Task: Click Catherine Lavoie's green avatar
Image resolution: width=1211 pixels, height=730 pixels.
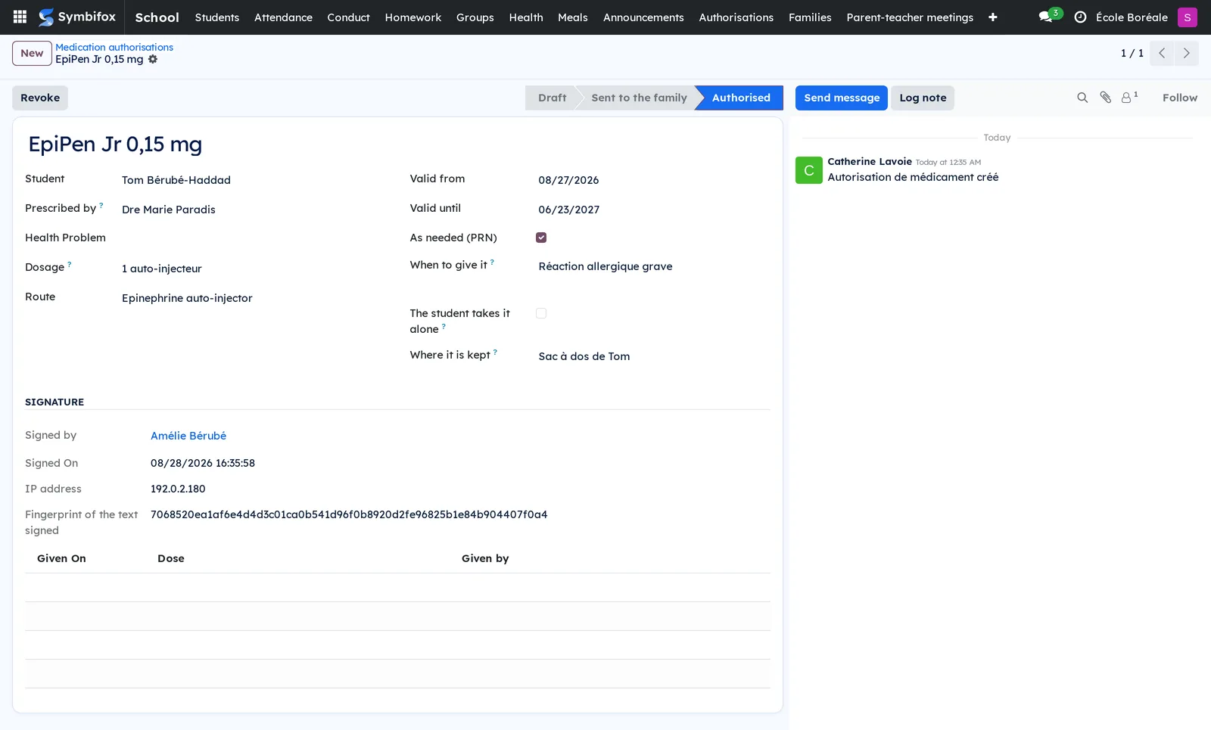Action: point(808,170)
